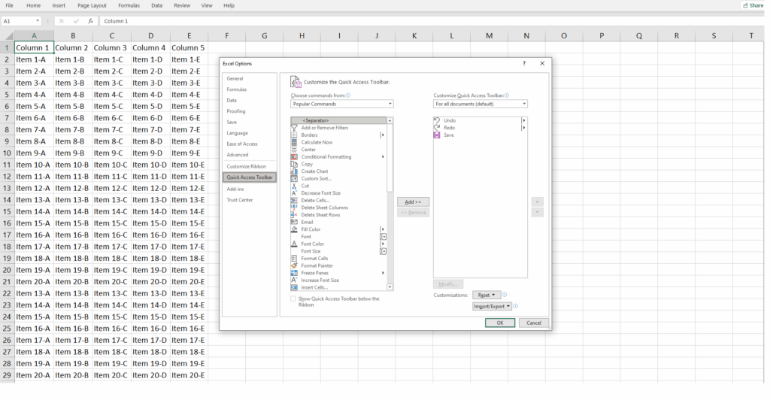Select the Fill Color bucket icon
Screen dimensions: 770x400
(x=294, y=229)
